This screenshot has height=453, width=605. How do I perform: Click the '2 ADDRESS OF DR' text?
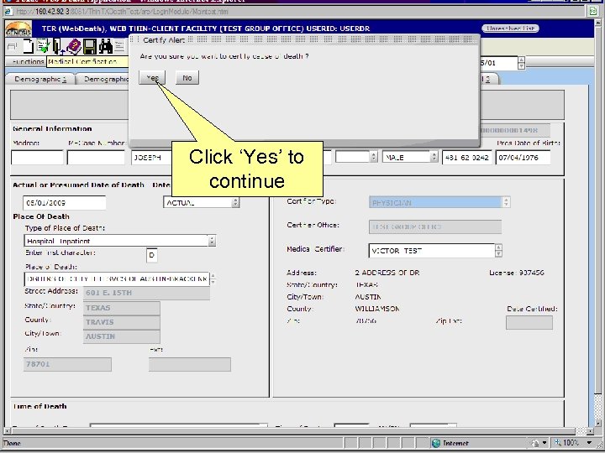tap(387, 273)
